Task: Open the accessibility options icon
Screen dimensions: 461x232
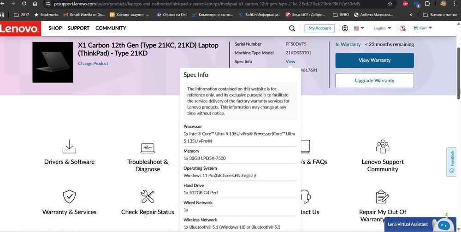Action: click(345, 28)
